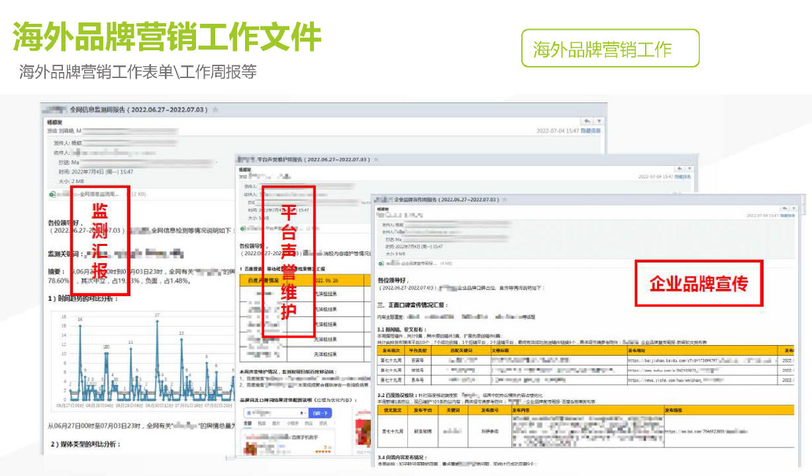Select the 百家号 table cell
812x476 pixels.
418,361
